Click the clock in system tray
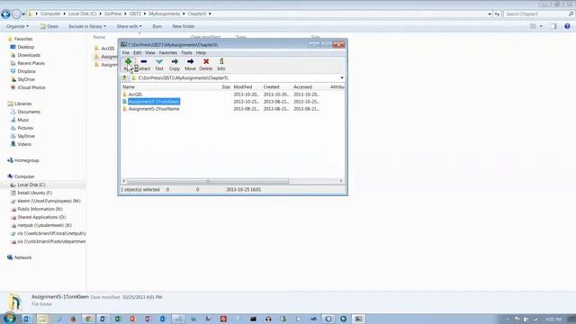This screenshot has height=324, width=576. [x=553, y=319]
